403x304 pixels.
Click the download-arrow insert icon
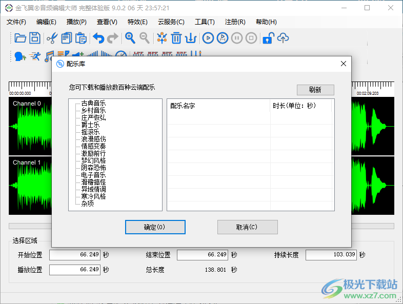pos(191,38)
